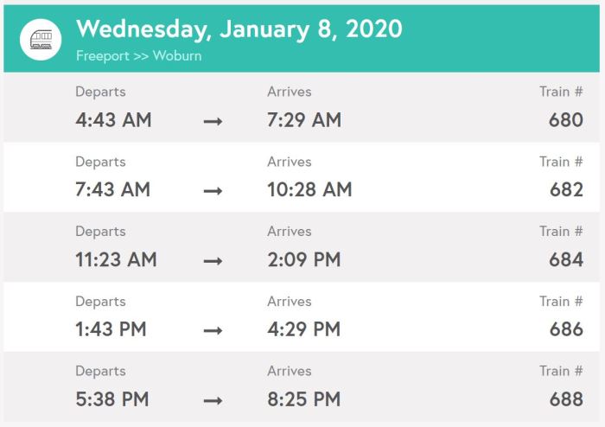Screen dimensions: 605x427
Task: Click the arrow in the 4:43 AM row
Action: pyautogui.click(x=213, y=121)
